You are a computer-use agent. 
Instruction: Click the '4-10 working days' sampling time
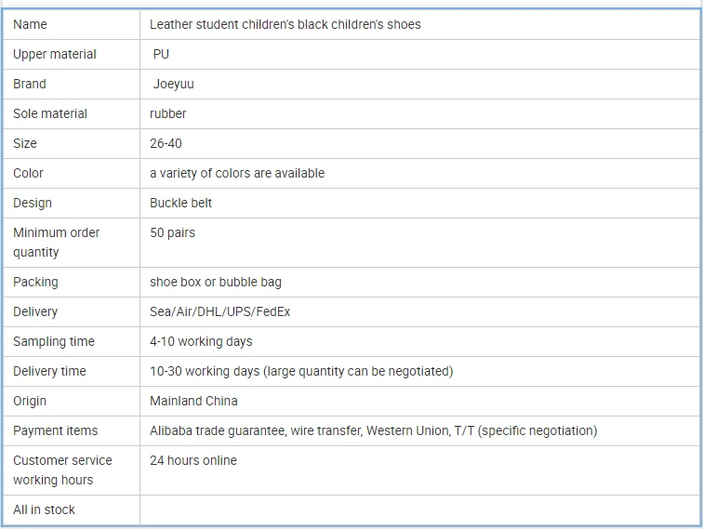coord(201,341)
